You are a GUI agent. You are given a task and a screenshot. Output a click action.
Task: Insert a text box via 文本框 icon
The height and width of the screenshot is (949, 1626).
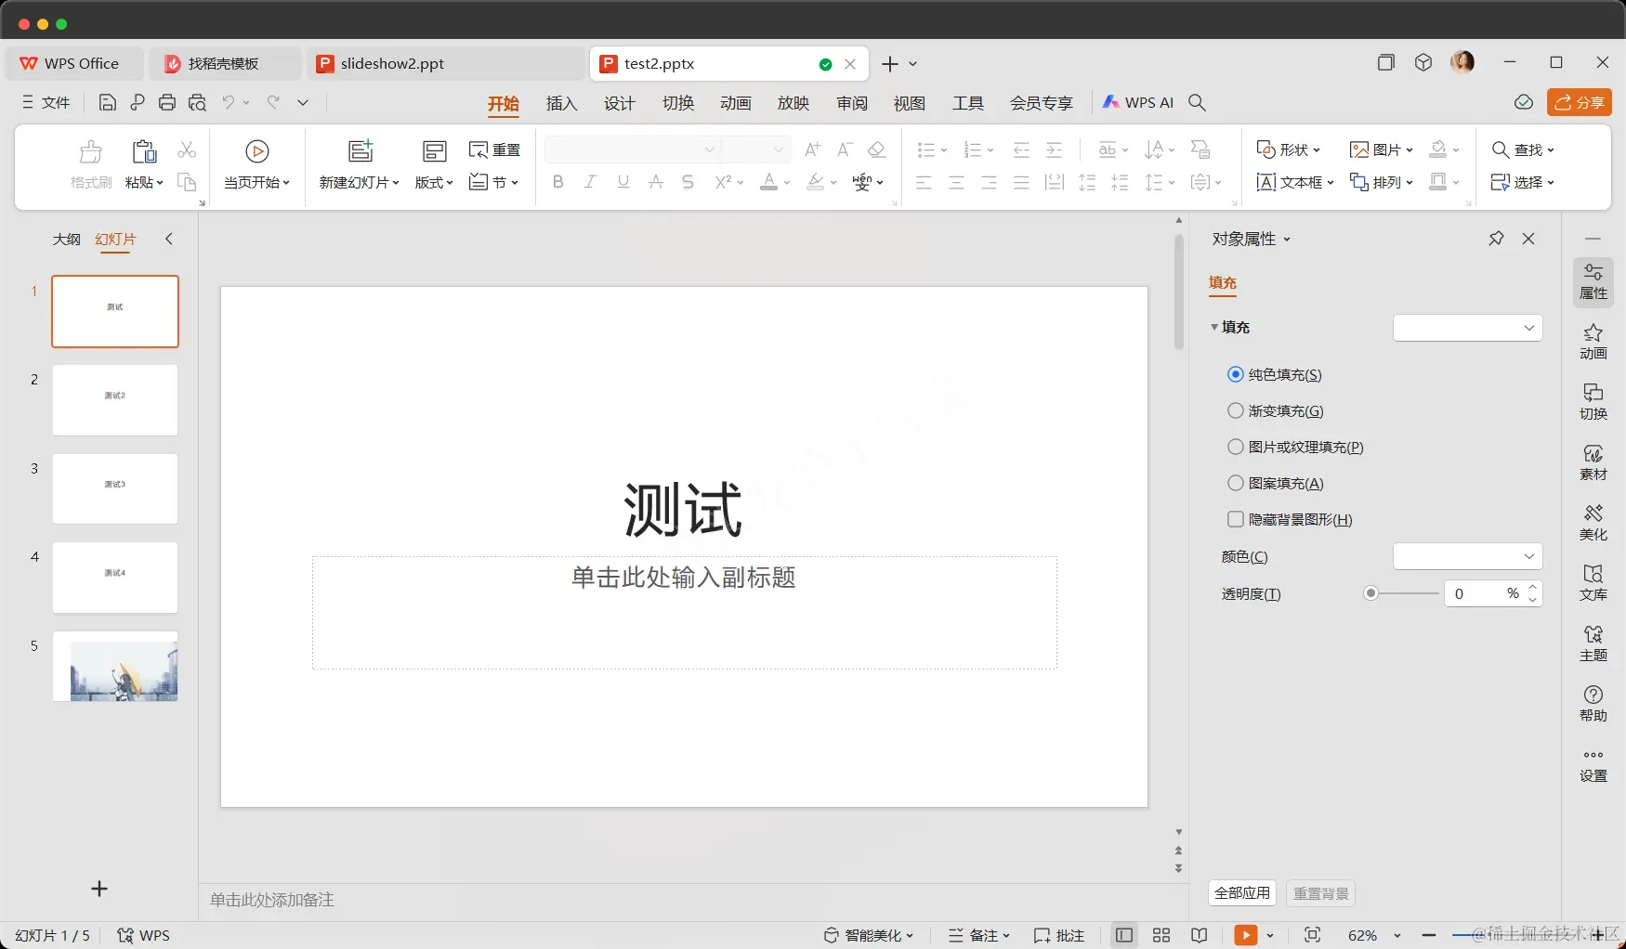(x=1292, y=182)
